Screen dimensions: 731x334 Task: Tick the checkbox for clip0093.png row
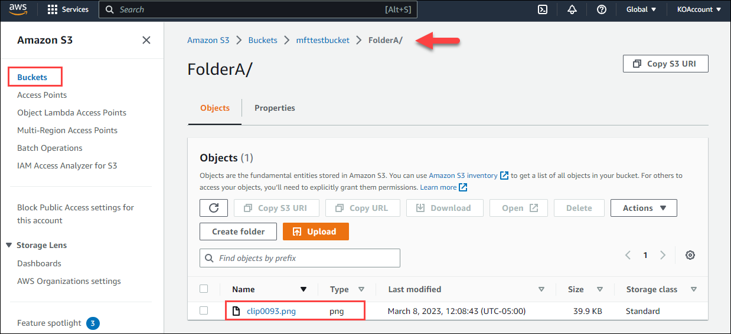pyautogui.click(x=204, y=310)
